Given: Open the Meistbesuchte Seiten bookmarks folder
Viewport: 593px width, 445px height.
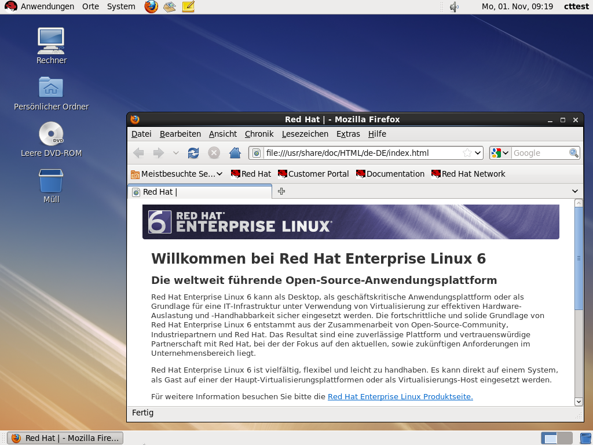Looking at the screenshot, I should [177, 174].
